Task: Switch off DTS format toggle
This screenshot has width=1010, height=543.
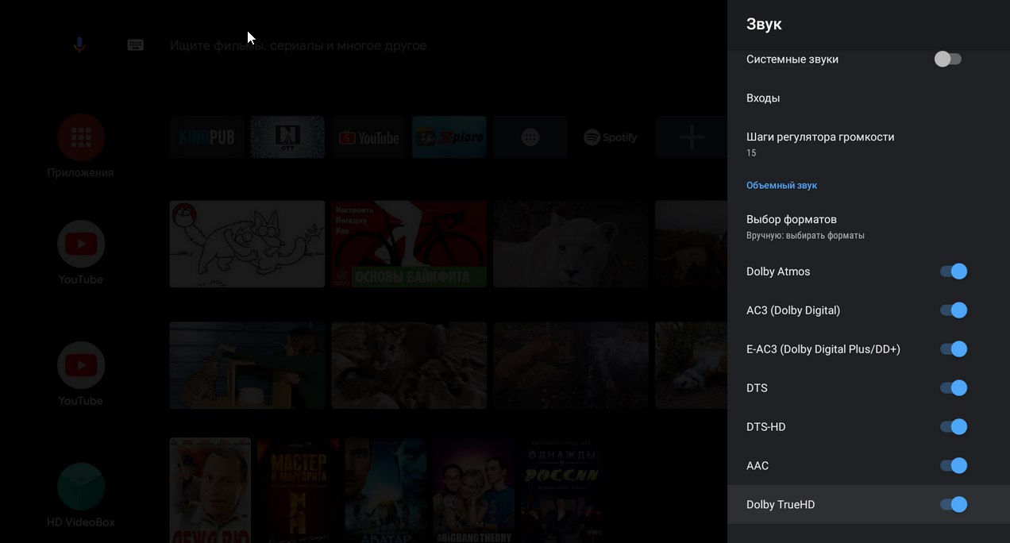Action: click(x=954, y=388)
